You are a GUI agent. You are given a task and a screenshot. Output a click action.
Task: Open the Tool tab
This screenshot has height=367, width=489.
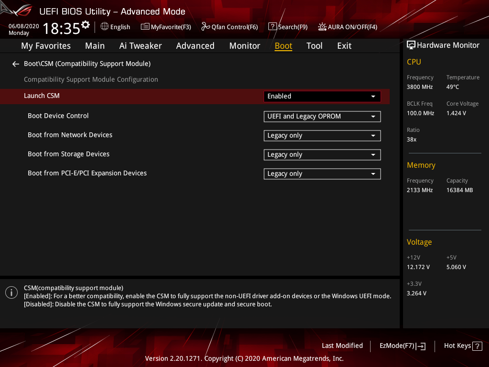click(x=314, y=46)
